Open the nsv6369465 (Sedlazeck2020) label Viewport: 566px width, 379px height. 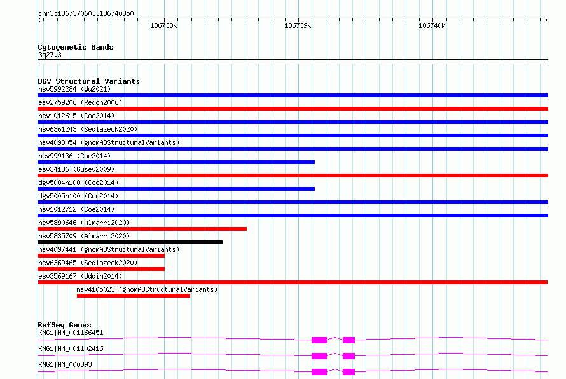[88, 263]
